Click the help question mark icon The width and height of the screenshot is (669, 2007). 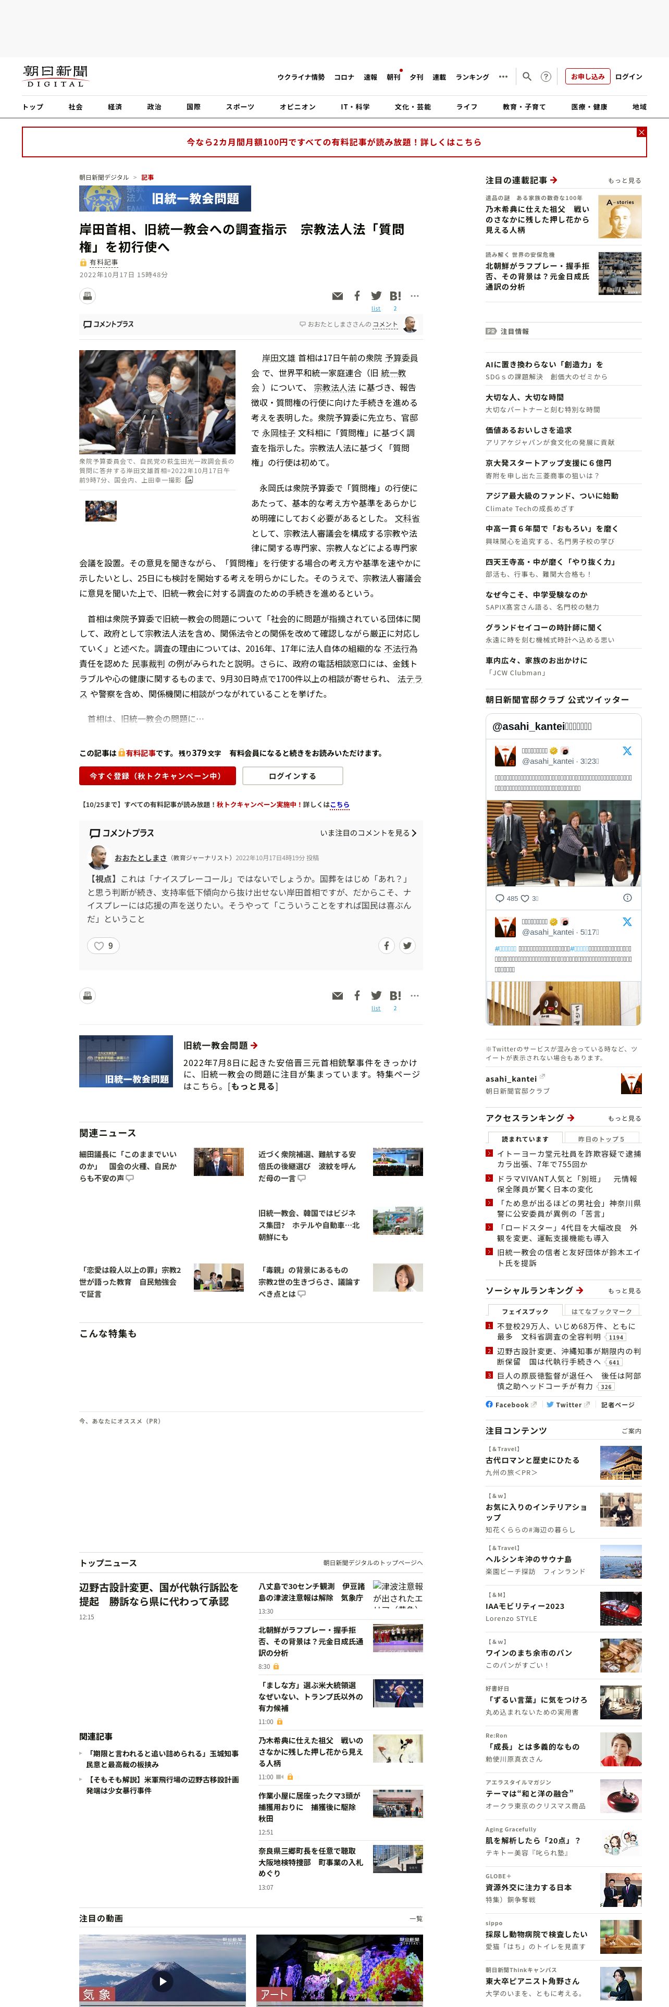coord(546,77)
